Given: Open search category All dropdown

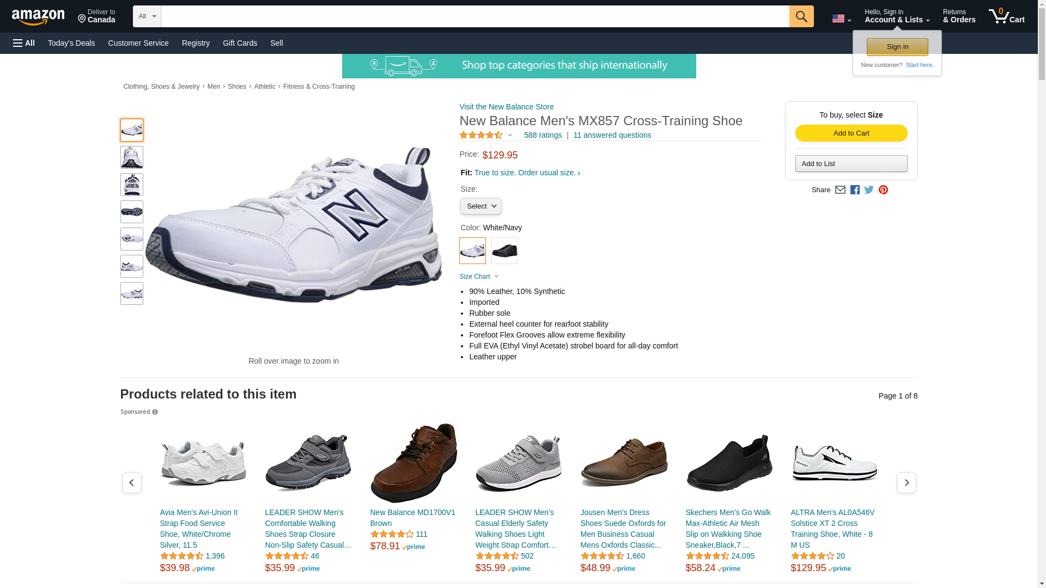Looking at the screenshot, I should (147, 16).
